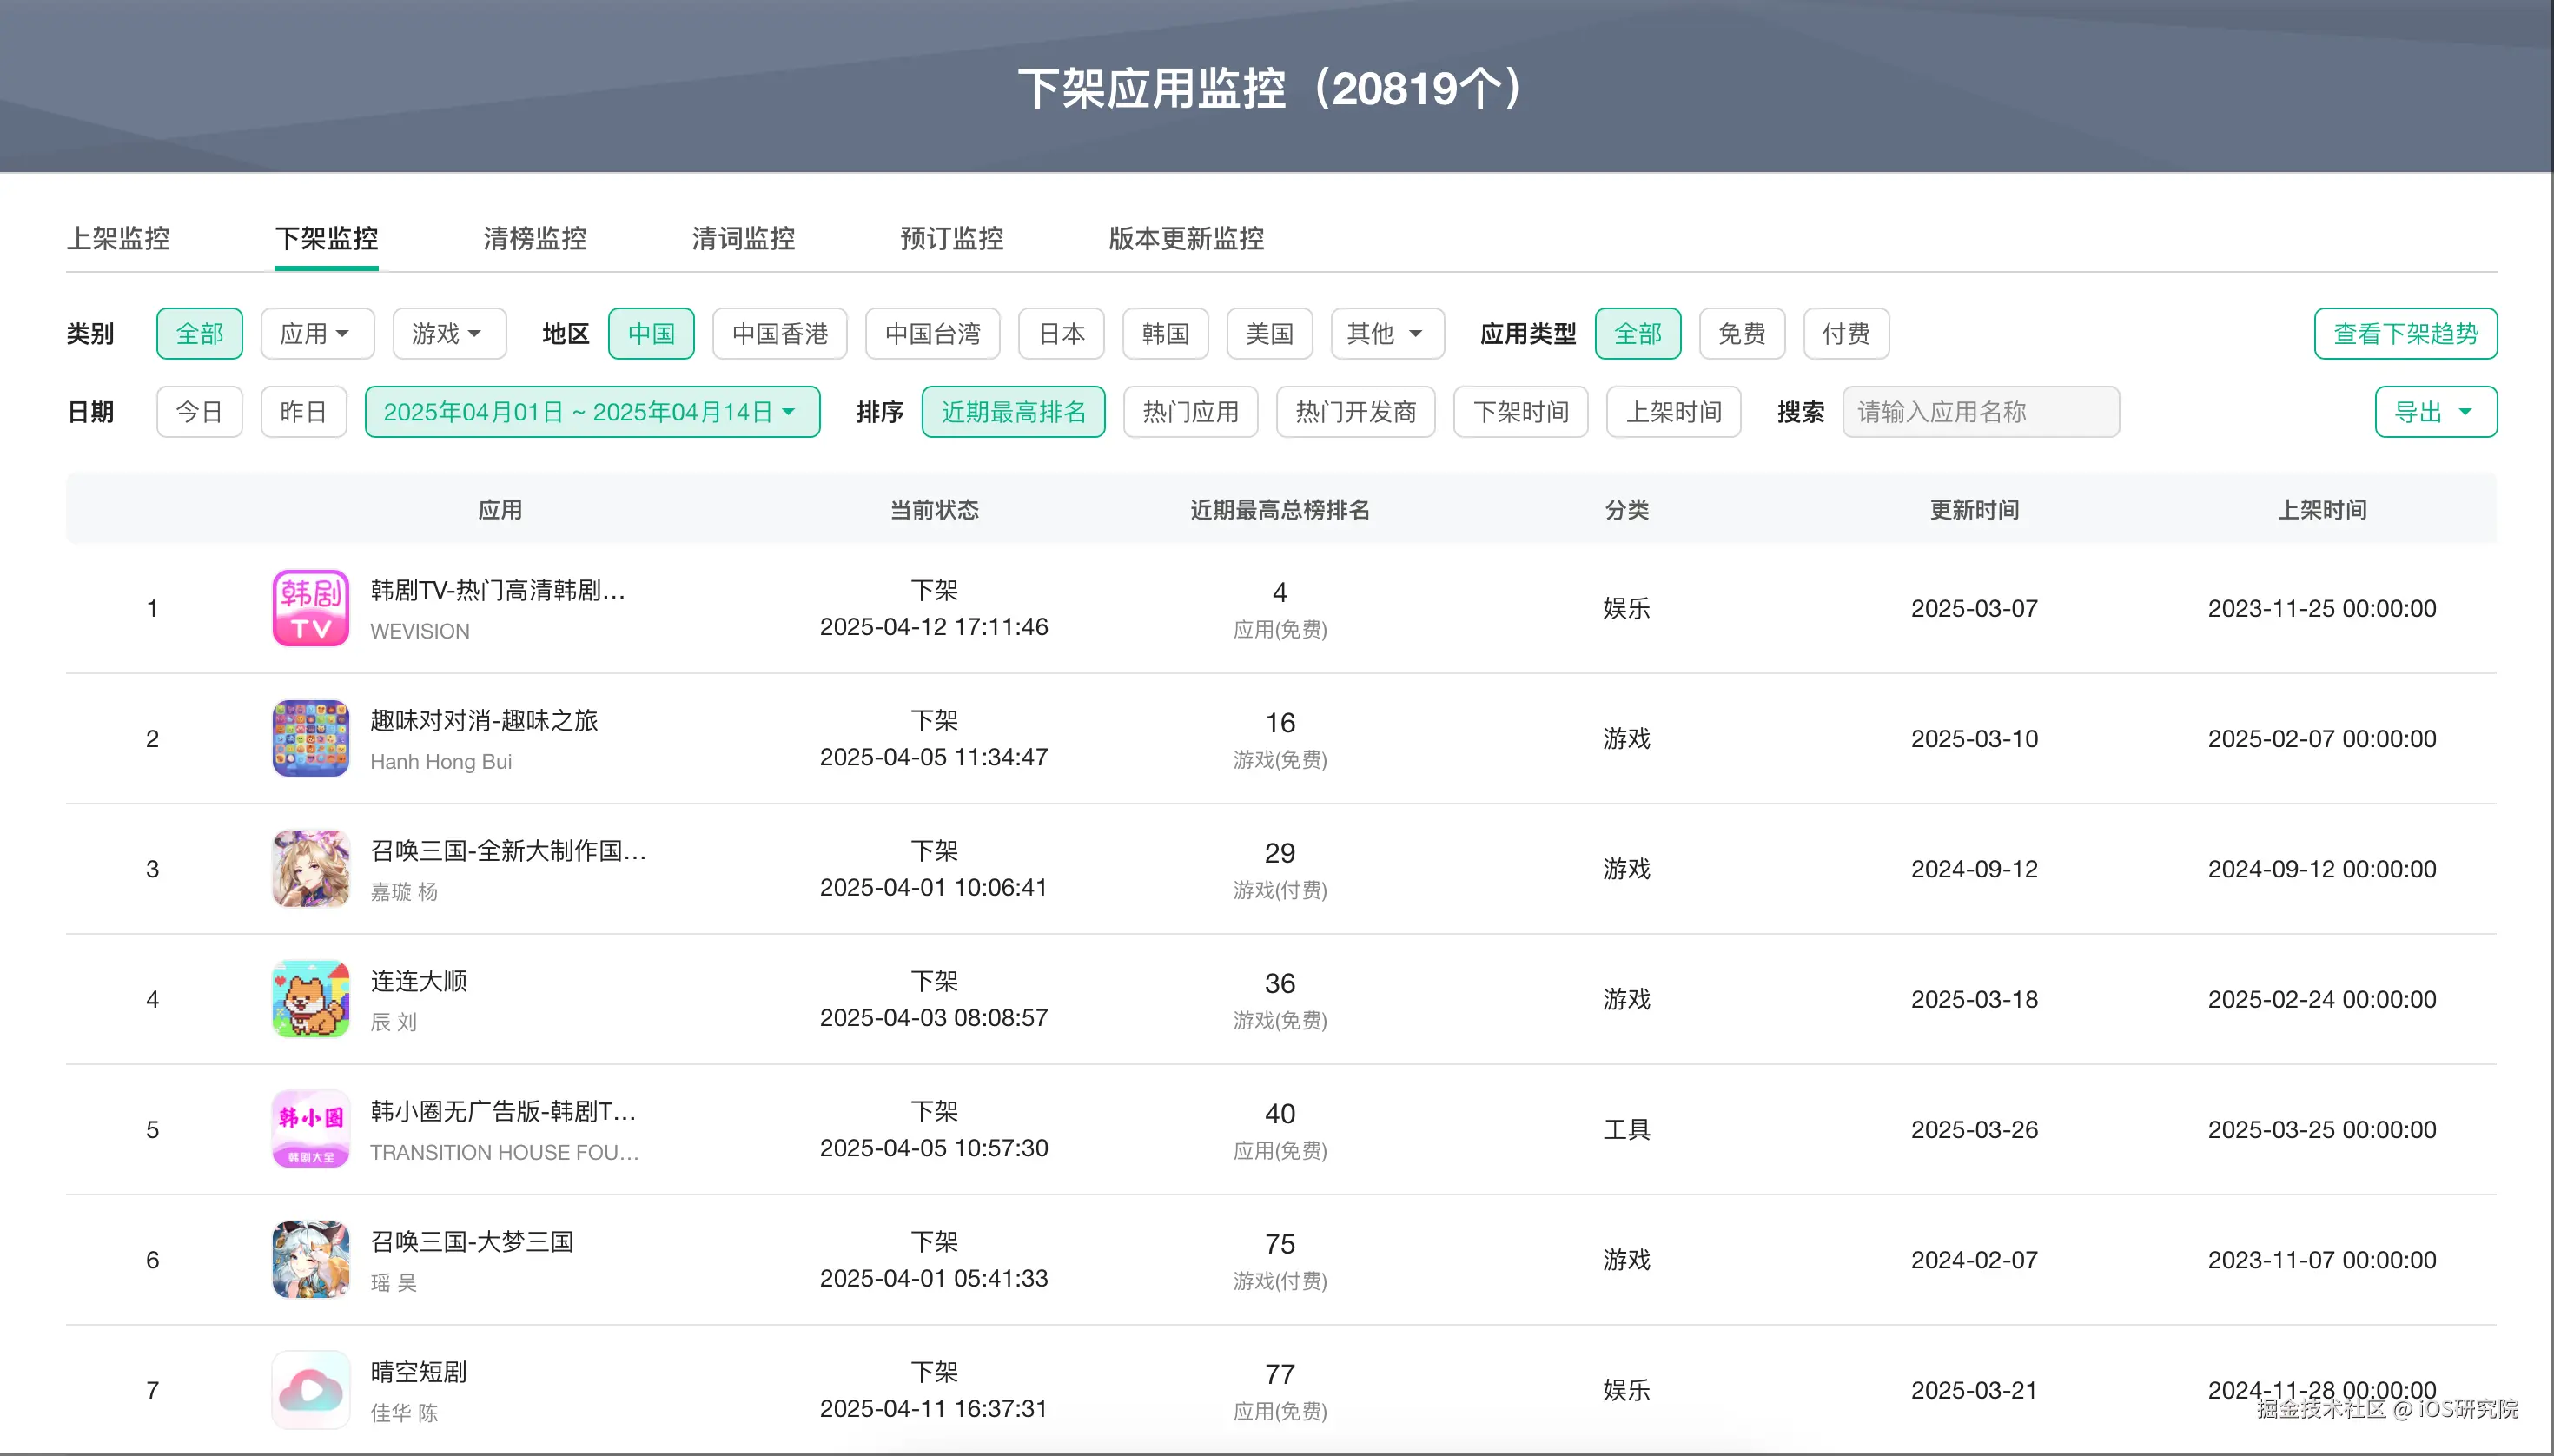Open the 韩小圈 app icon
Viewport: 2554px width, 1456px height.
pyautogui.click(x=310, y=1128)
